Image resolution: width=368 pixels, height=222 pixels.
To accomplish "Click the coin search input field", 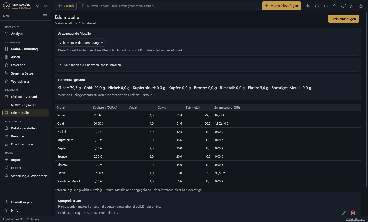I will [169, 6].
